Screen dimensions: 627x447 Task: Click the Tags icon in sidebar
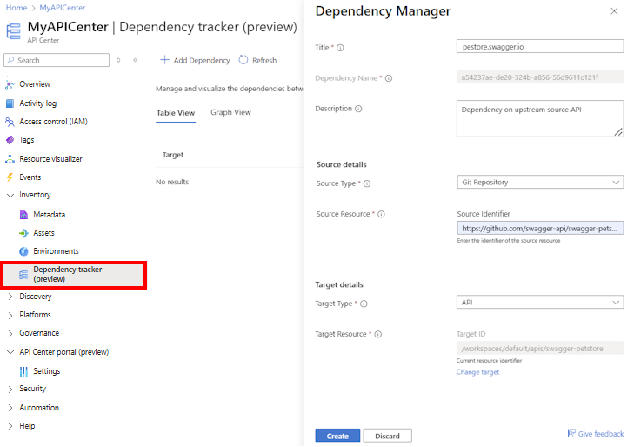[x=10, y=140]
